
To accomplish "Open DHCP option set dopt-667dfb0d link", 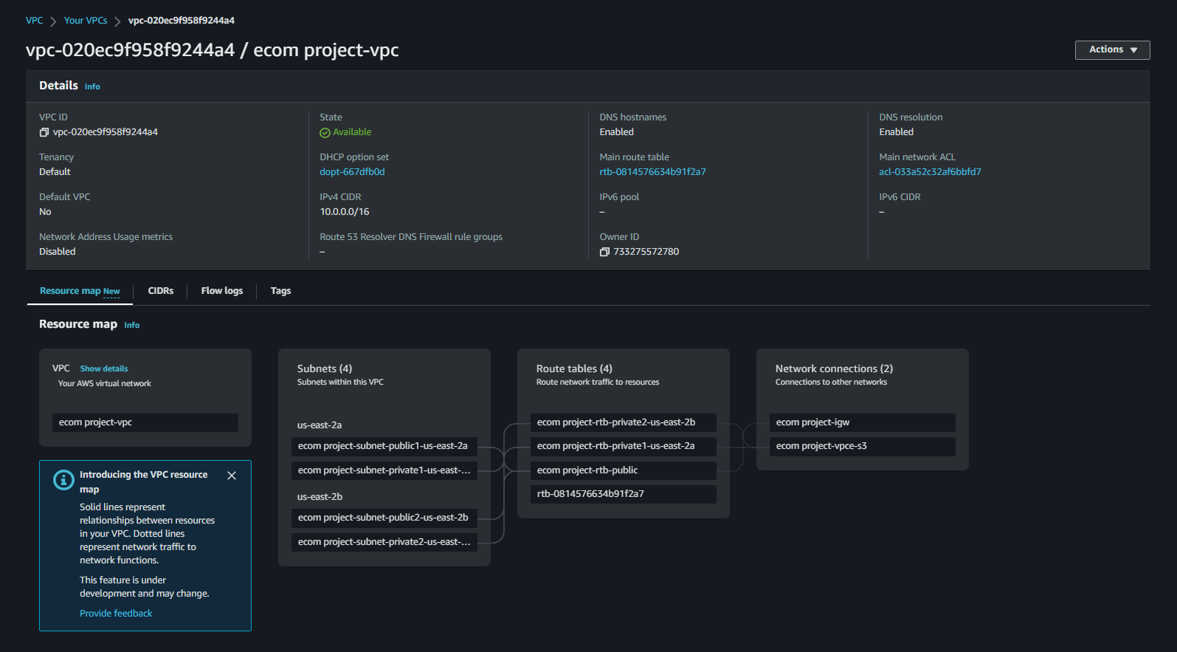I will coord(352,172).
